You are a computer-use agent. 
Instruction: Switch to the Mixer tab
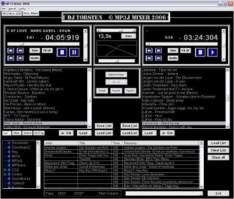[x=17, y=133]
